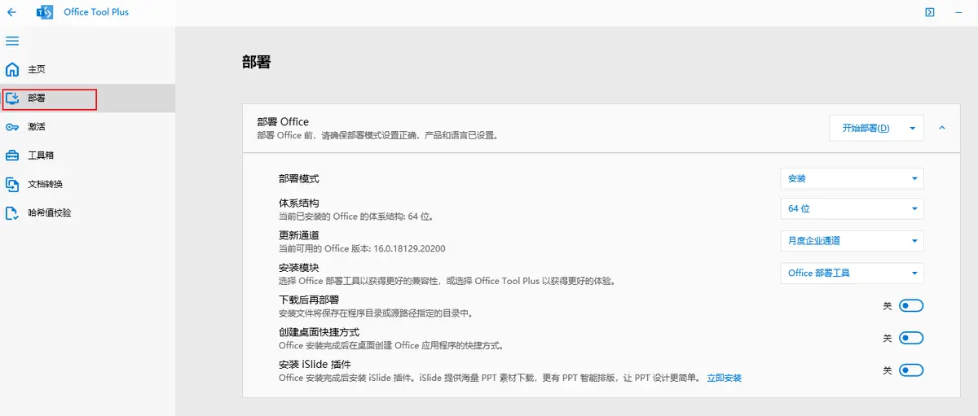
Task: Open the 部署 page
Action: tap(87, 99)
